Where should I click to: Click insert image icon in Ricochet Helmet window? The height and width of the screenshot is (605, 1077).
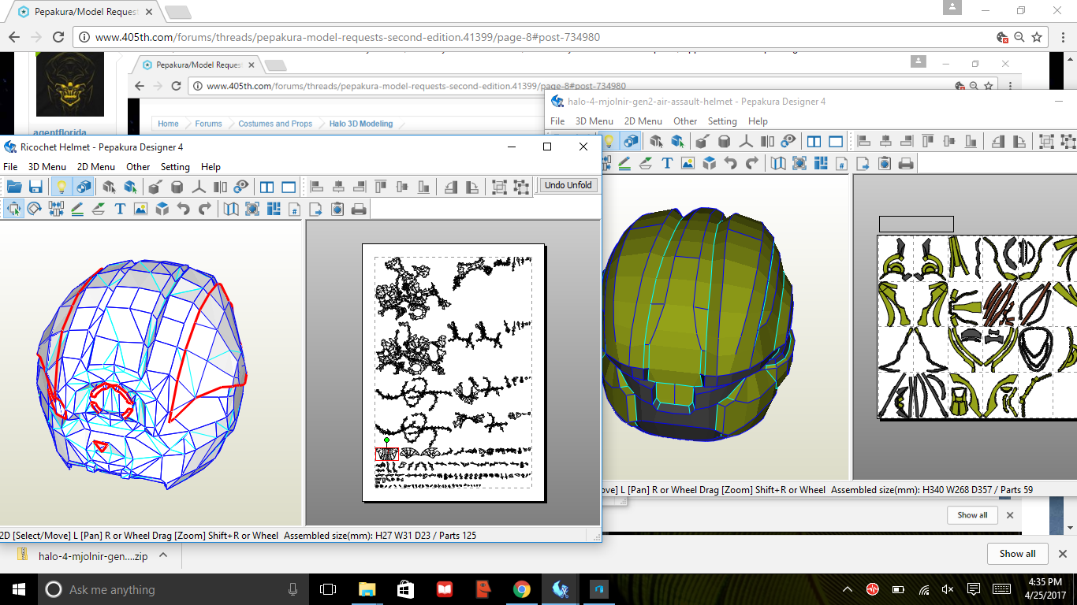click(x=141, y=209)
